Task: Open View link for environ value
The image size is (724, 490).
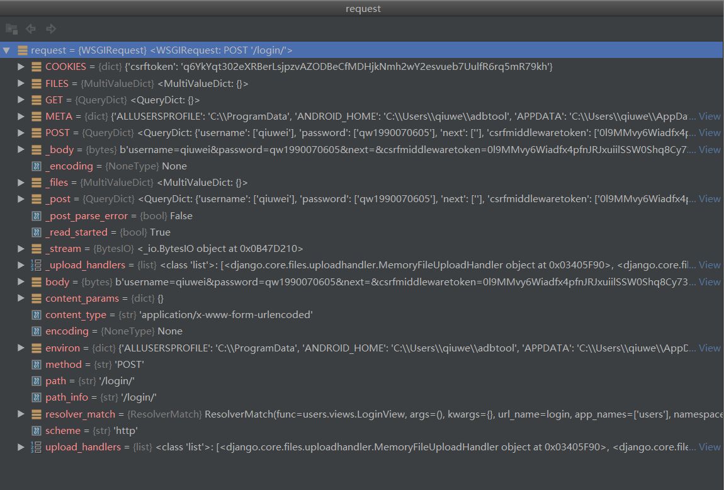Action: tap(710, 348)
